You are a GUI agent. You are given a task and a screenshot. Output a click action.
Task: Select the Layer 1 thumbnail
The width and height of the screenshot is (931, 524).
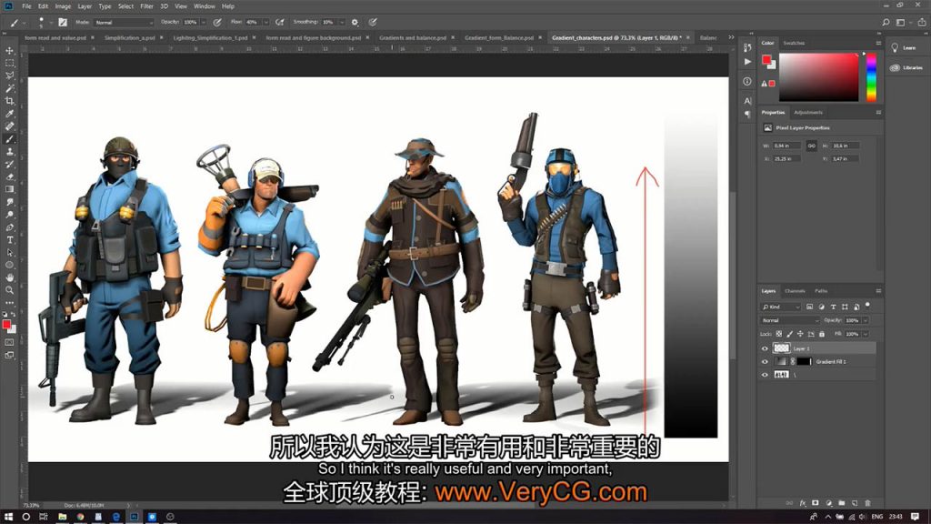tap(781, 348)
